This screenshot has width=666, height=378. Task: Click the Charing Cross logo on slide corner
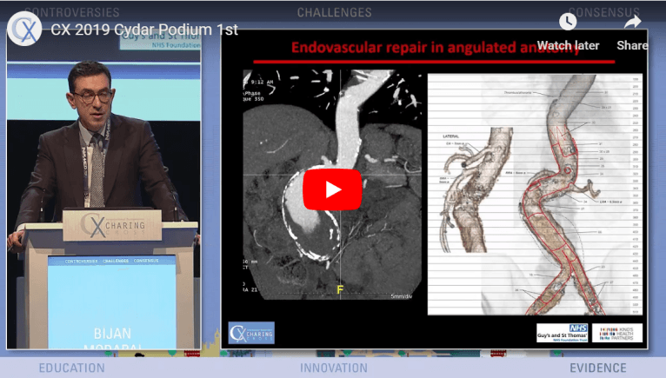coord(251,333)
